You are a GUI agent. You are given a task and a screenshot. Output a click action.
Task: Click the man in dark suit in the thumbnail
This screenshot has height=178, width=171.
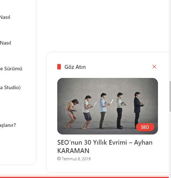pos(138,110)
